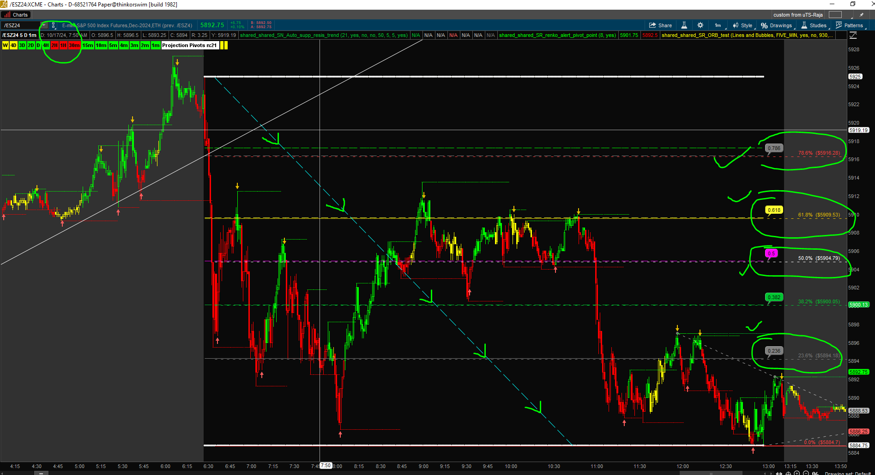Open chart settings gear icon

pyautogui.click(x=700, y=25)
